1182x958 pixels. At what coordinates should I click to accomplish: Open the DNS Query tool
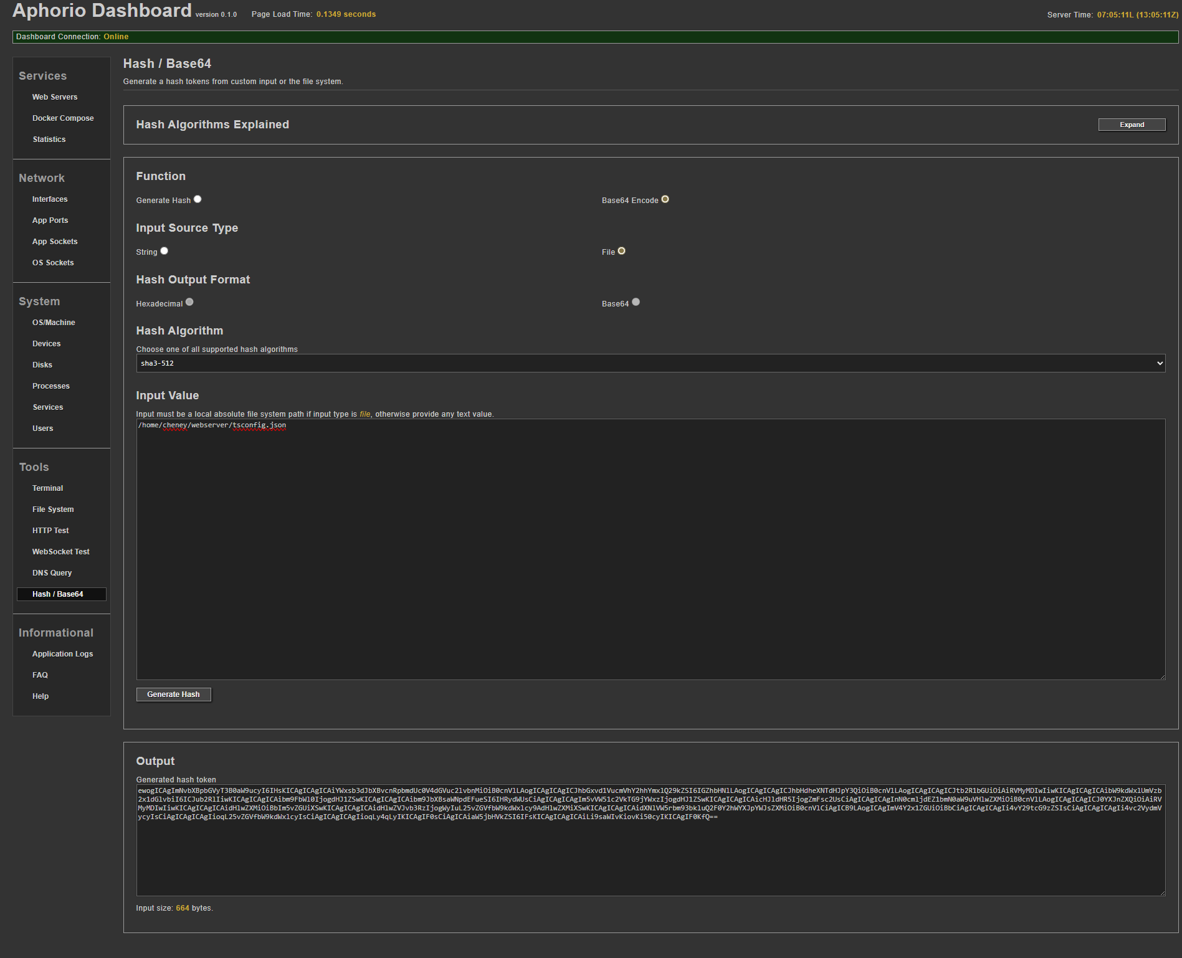click(52, 573)
